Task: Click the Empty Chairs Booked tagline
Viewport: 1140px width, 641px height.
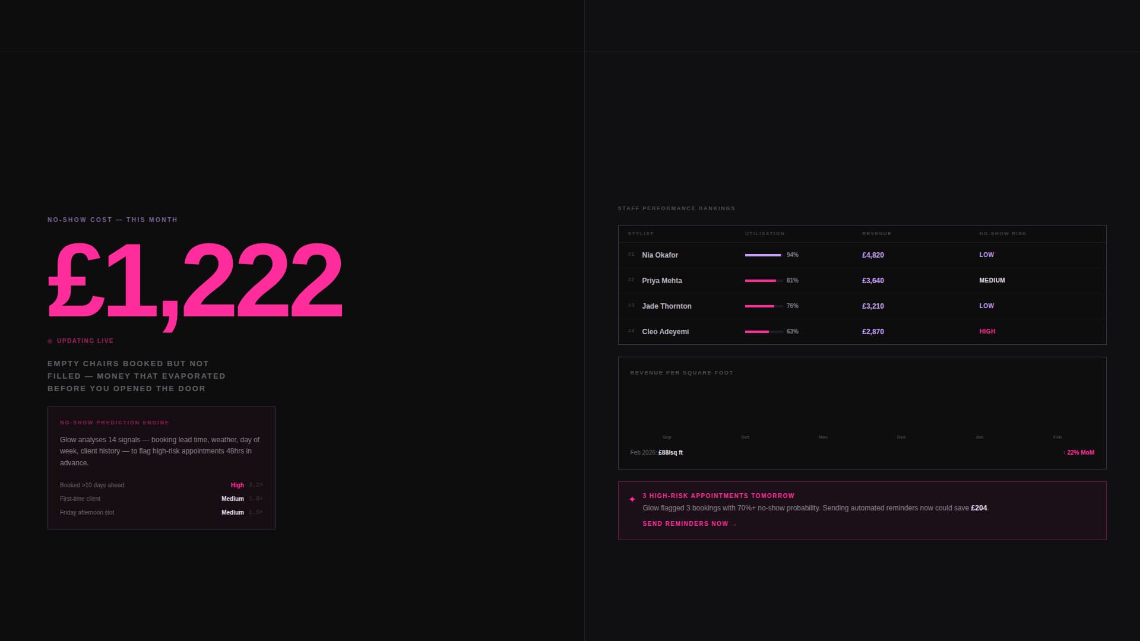Action: (137, 376)
